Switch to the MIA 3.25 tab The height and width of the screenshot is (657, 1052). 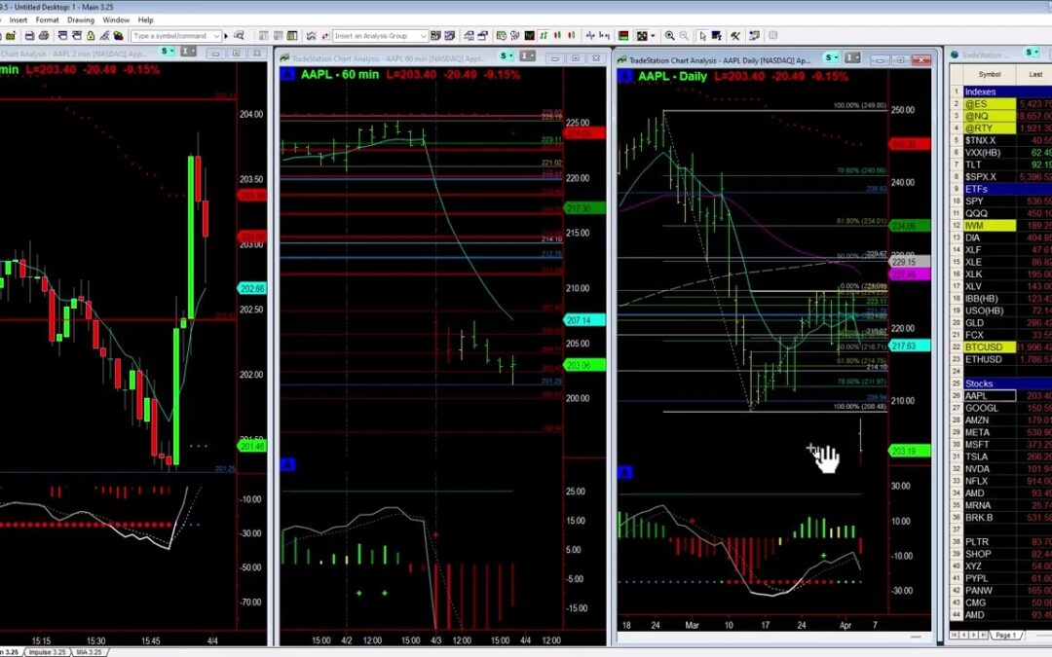click(x=88, y=650)
